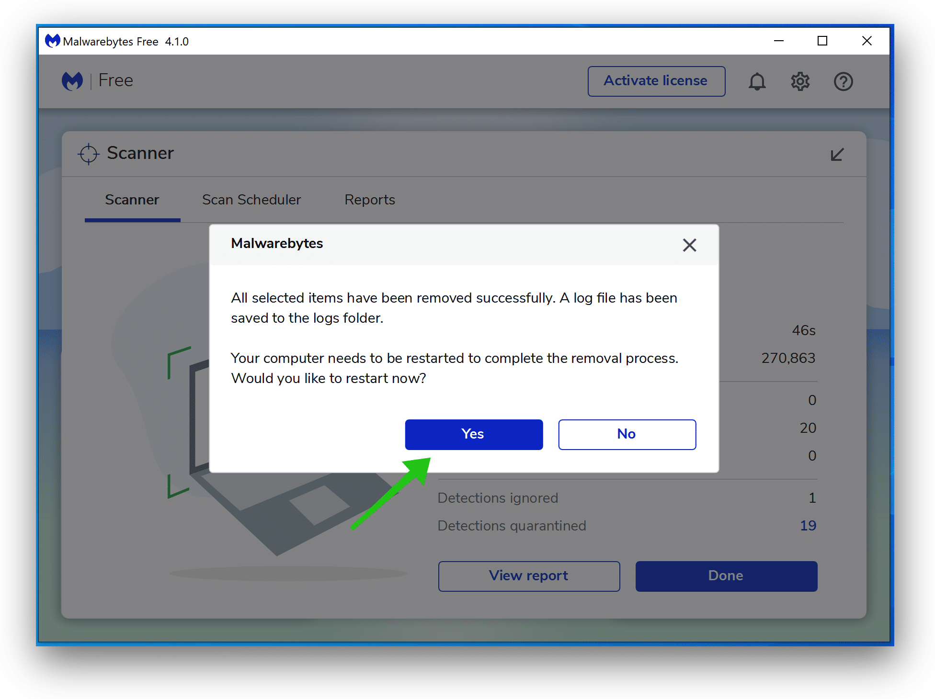
Task: Expand the Scanner panel collapse control
Action: click(837, 155)
